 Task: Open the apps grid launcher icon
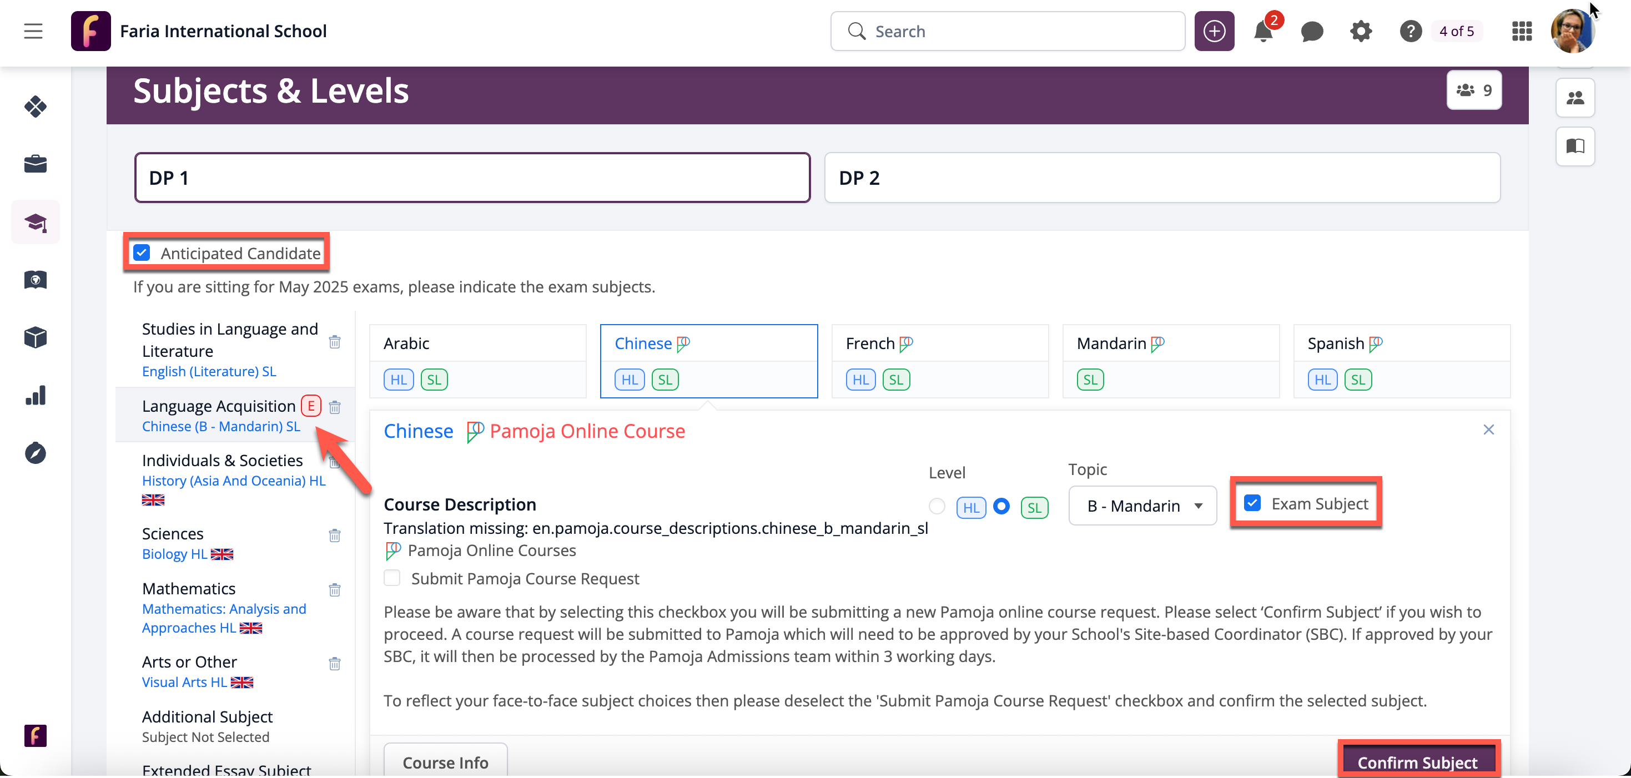[x=1522, y=32]
